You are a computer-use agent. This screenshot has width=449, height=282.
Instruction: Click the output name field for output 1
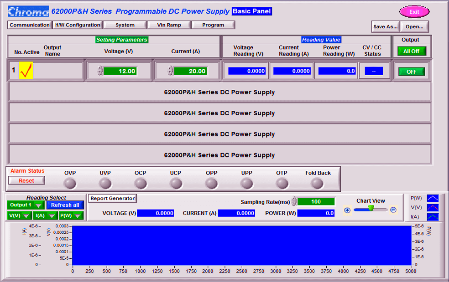(58, 71)
